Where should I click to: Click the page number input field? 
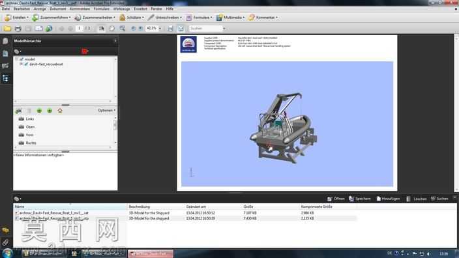[x=79, y=29]
